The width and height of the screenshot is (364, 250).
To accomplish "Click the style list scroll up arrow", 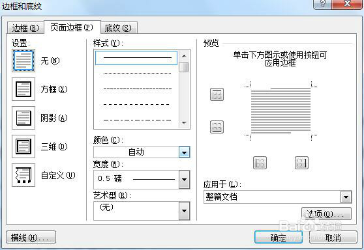I will [x=185, y=56].
